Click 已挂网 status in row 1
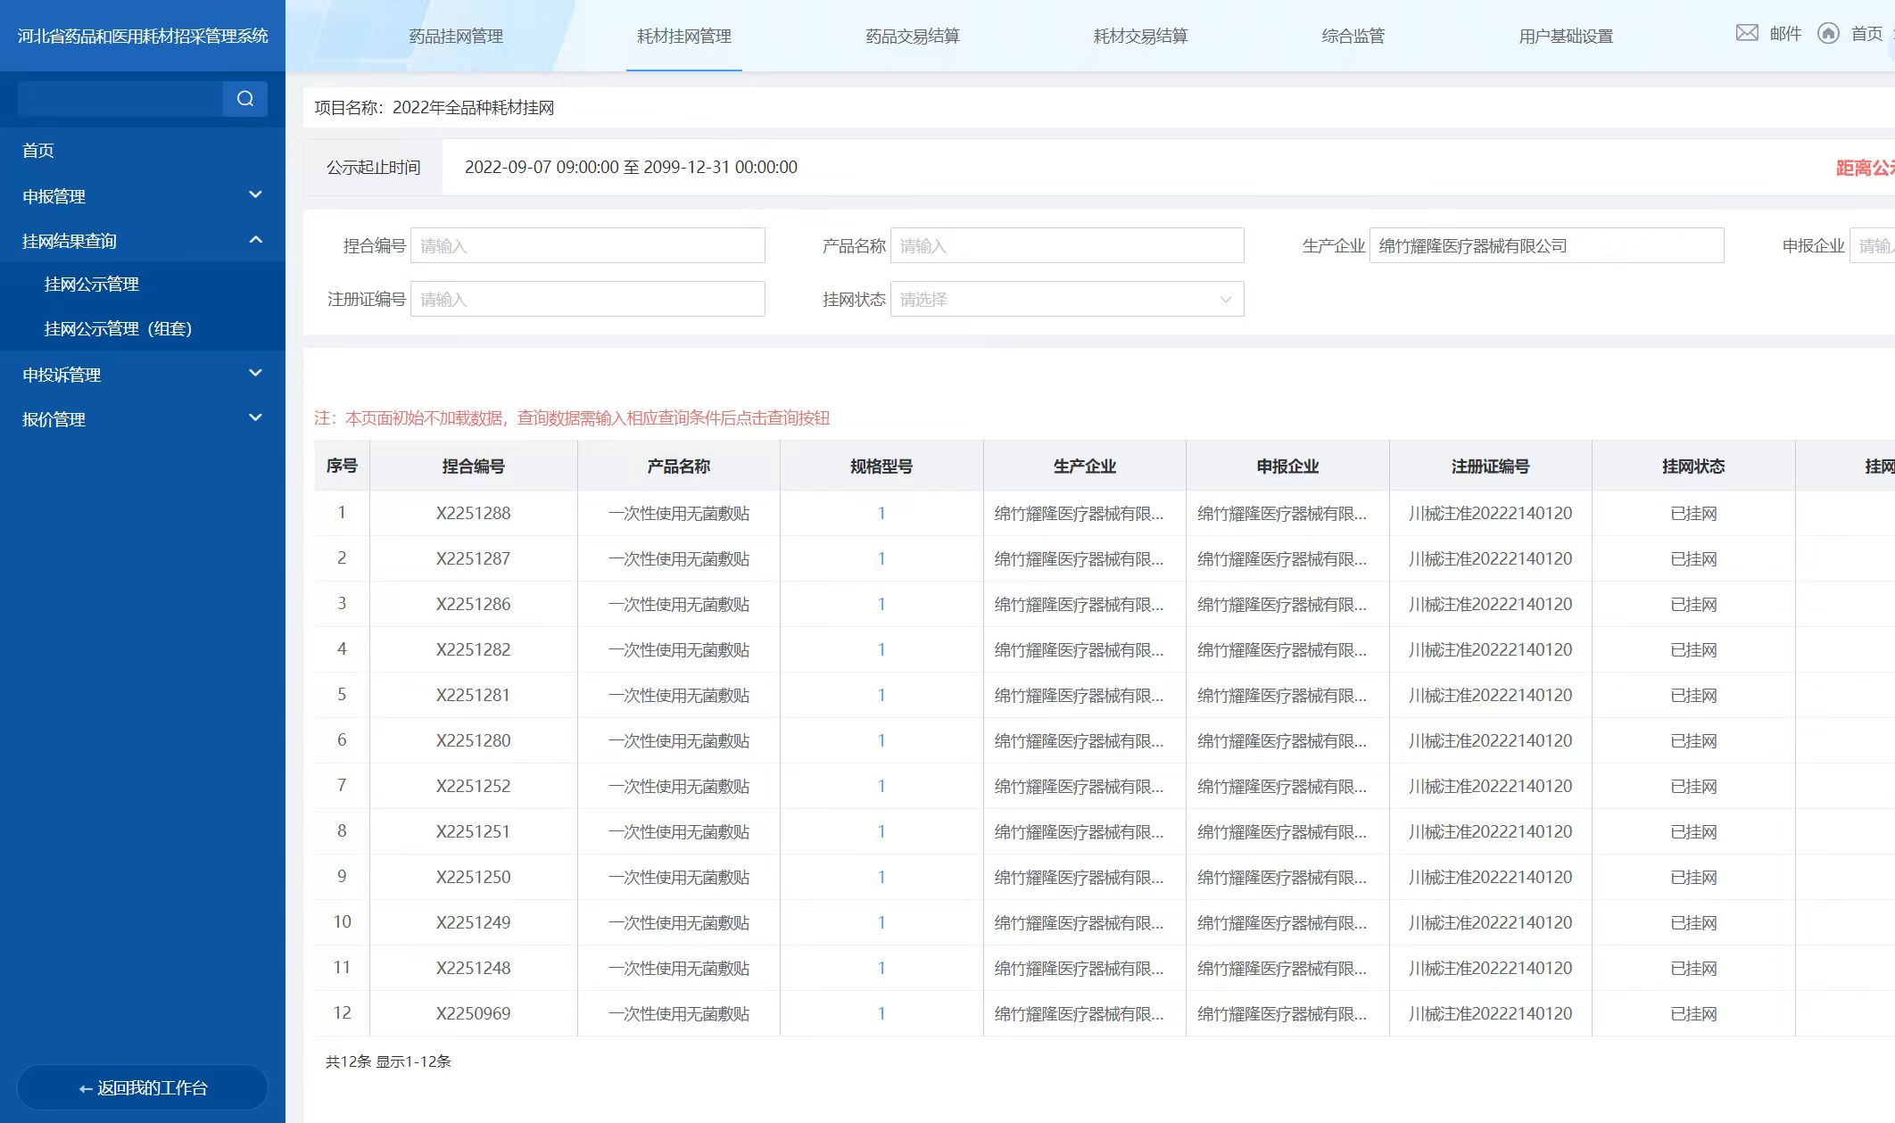The width and height of the screenshot is (1895, 1123). tap(1693, 513)
